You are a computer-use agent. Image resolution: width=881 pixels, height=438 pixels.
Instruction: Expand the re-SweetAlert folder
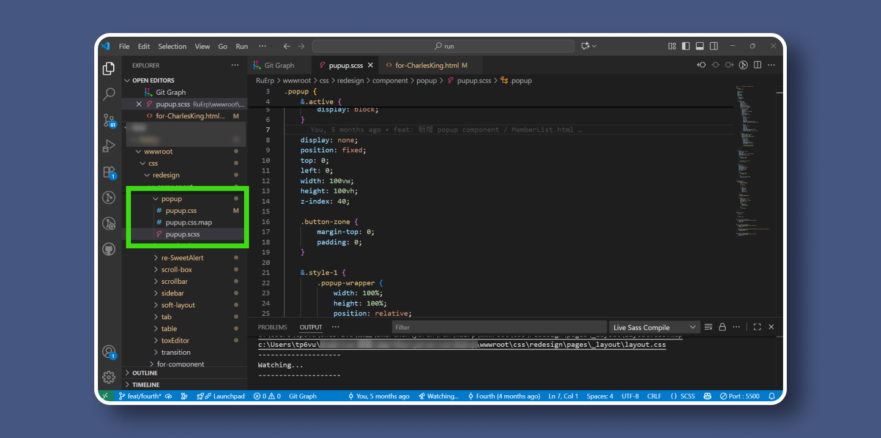[182, 258]
